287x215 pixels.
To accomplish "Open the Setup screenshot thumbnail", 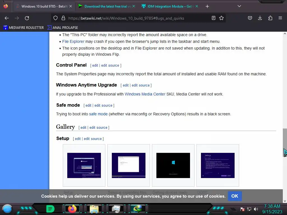I will (x=84, y=165).
